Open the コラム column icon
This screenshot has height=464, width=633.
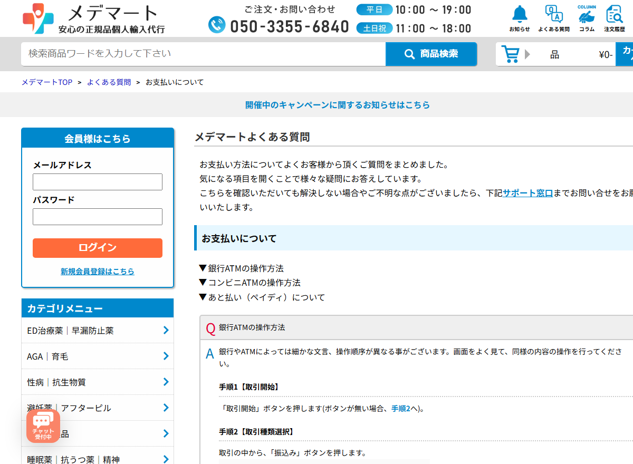[x=587, y=18]
